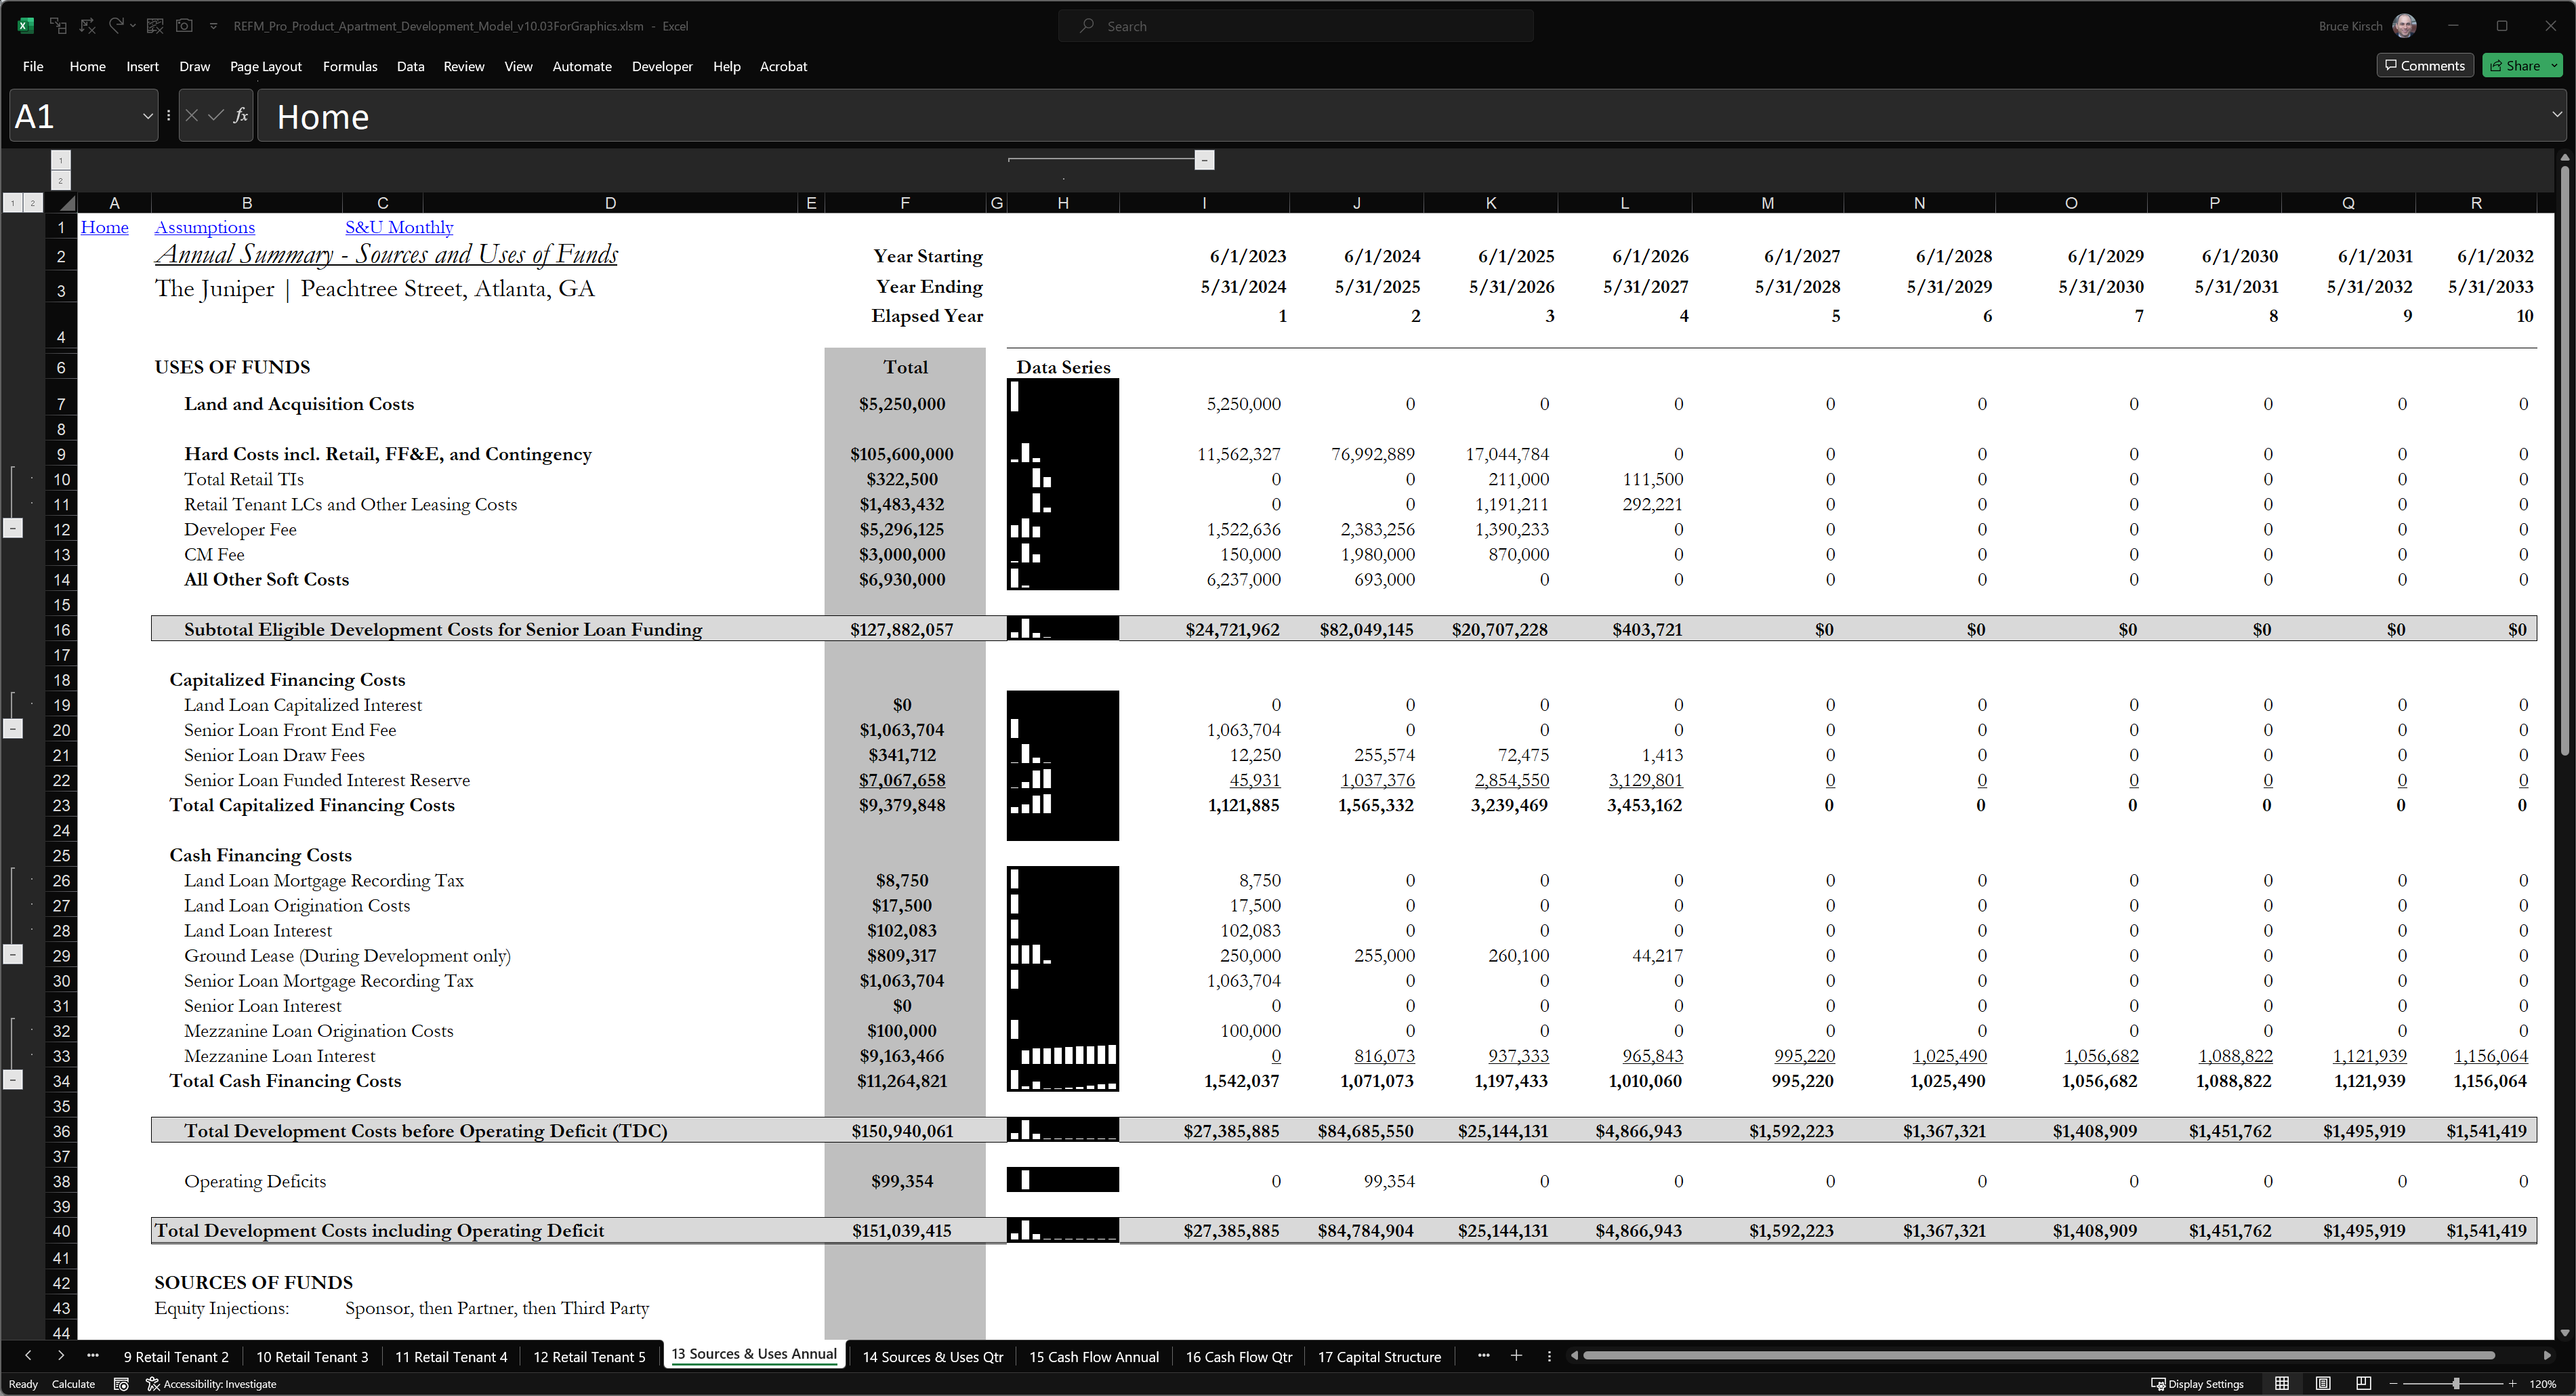Viewport: 2576px width, 1396px height.
Task: Click the vertical scrollbar thumb
Action: [2565, 460]
